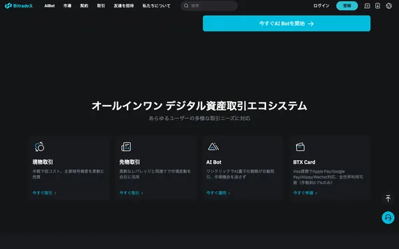Click the 先物取引 card title
399x249 pixels.
click(130, 162)
